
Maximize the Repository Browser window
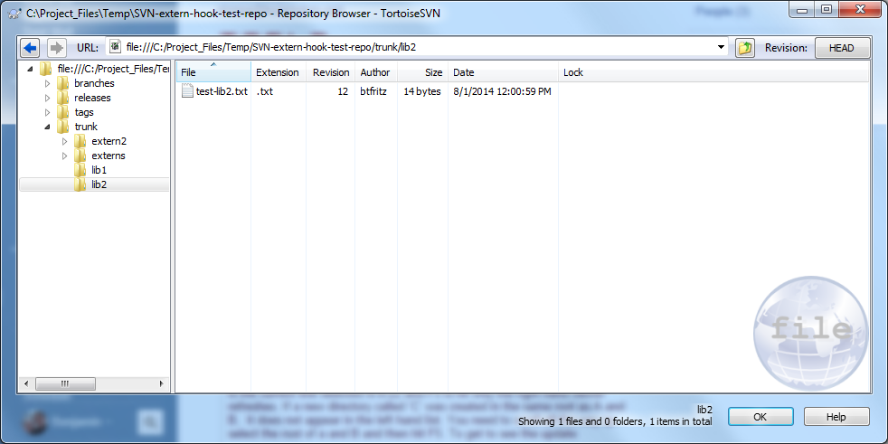pos(827,8)
